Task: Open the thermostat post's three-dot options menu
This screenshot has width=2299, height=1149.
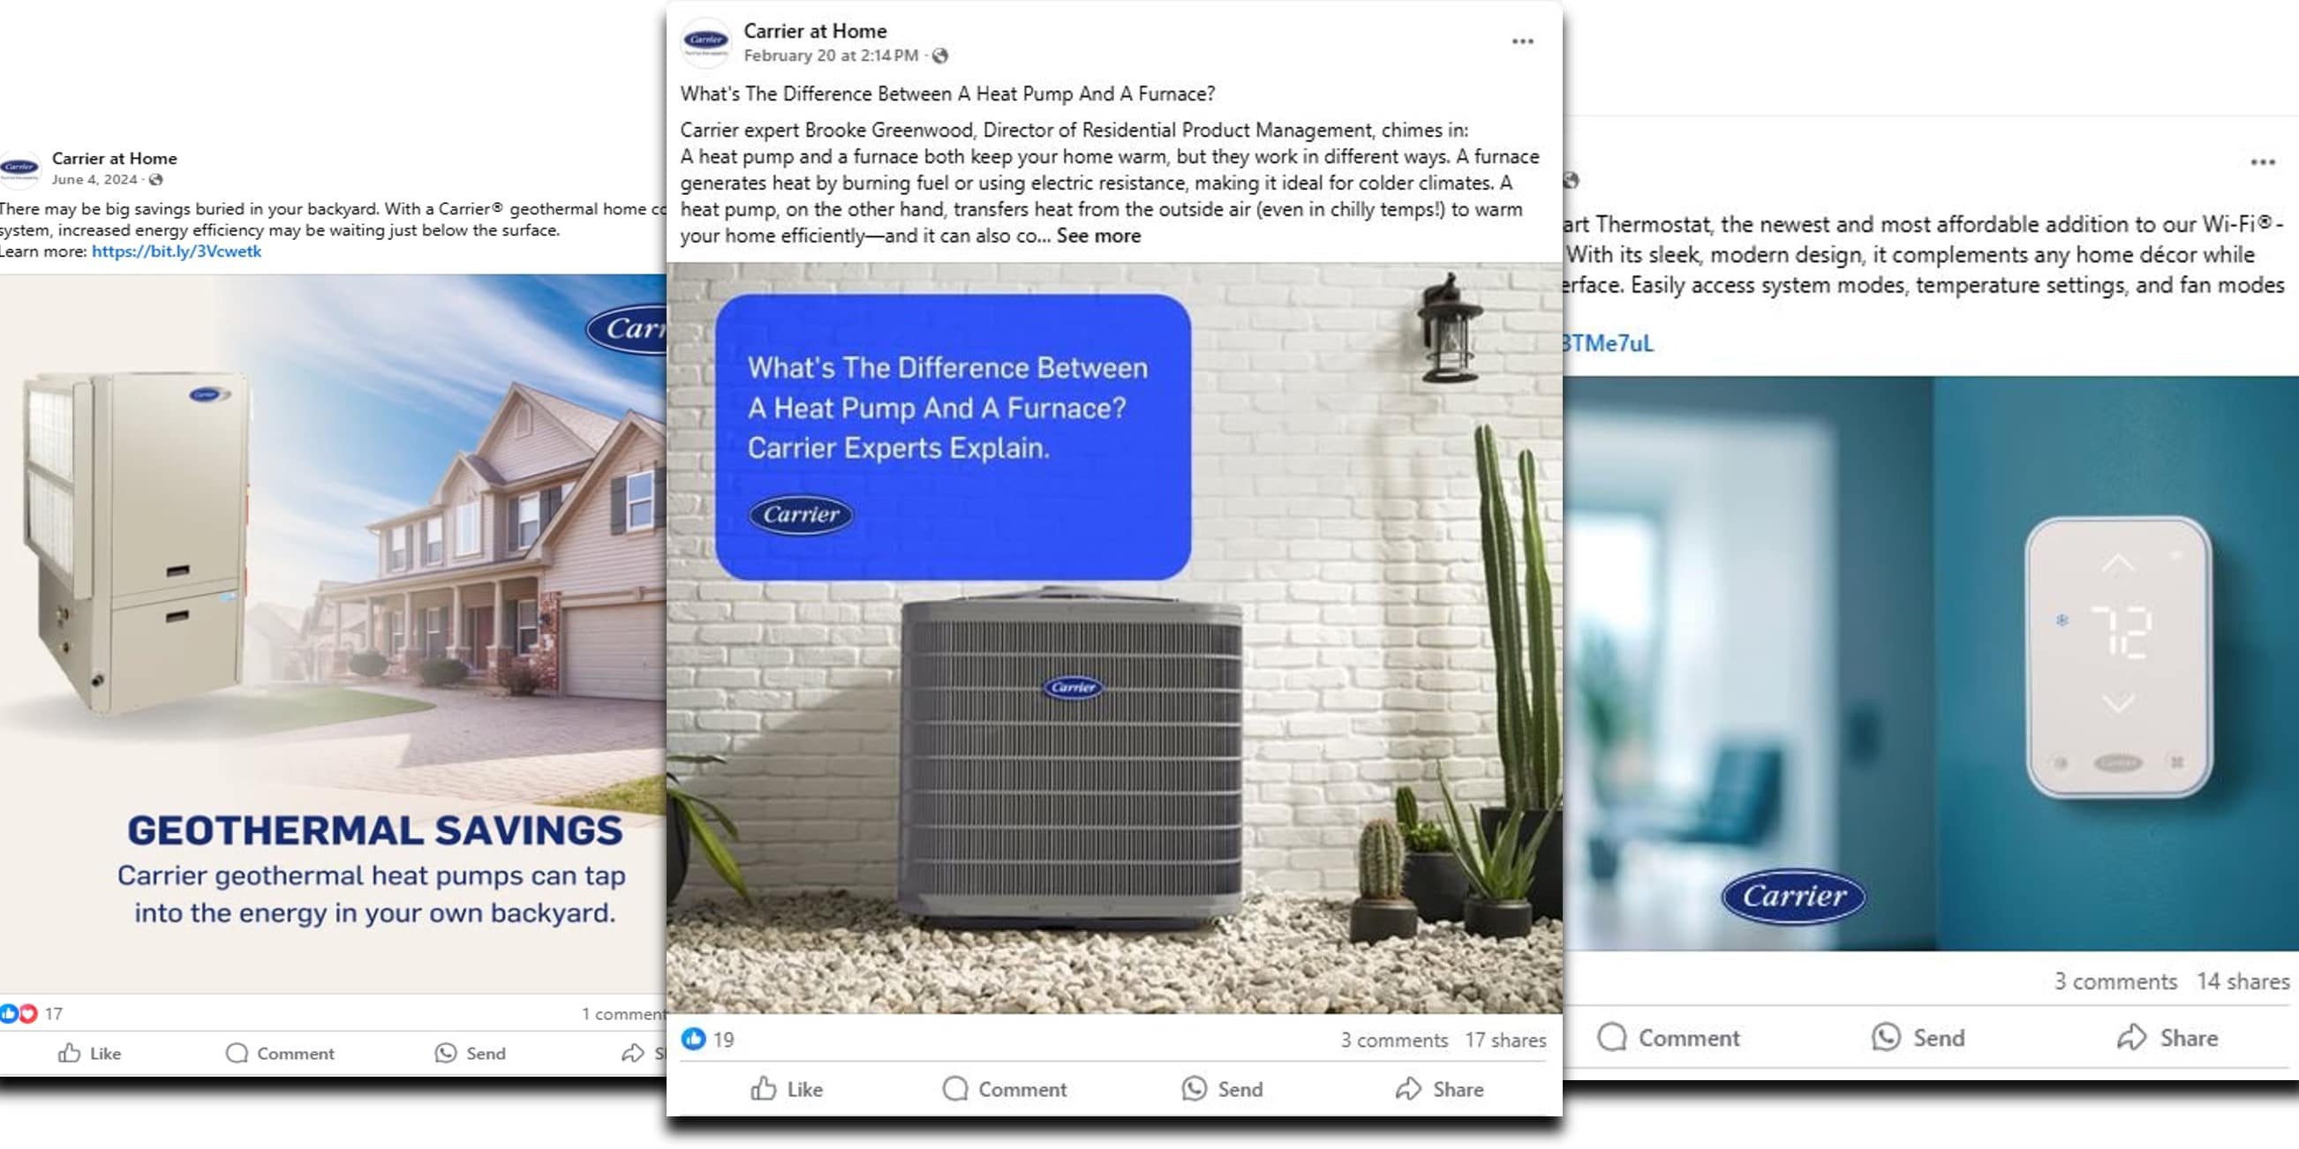Action: coord(2263,162)
